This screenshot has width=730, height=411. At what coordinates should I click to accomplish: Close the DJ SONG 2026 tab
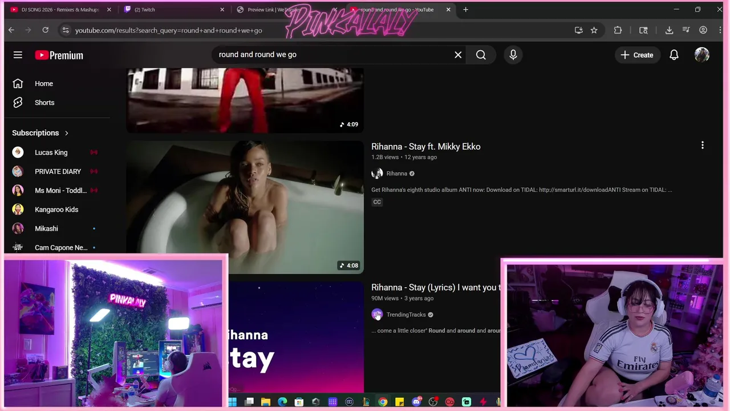109,10
